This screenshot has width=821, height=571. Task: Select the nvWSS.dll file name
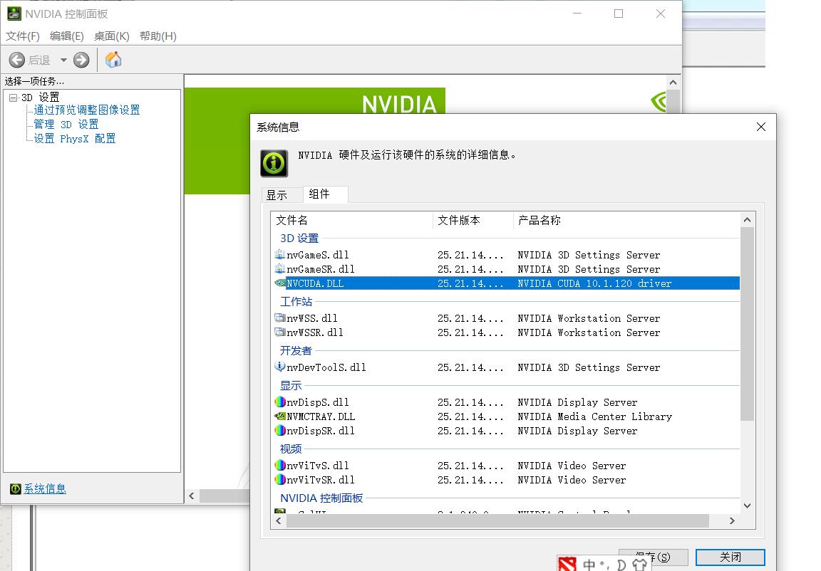[312, 318]
